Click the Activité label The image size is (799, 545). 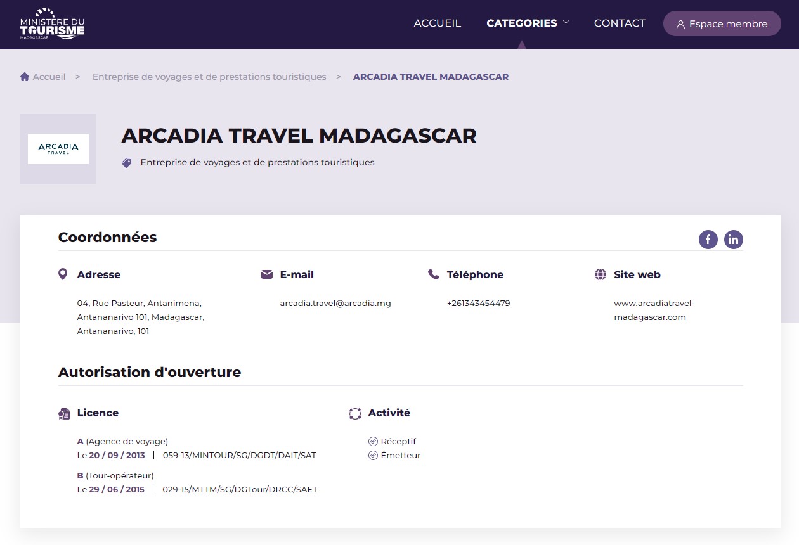point(389,413)
